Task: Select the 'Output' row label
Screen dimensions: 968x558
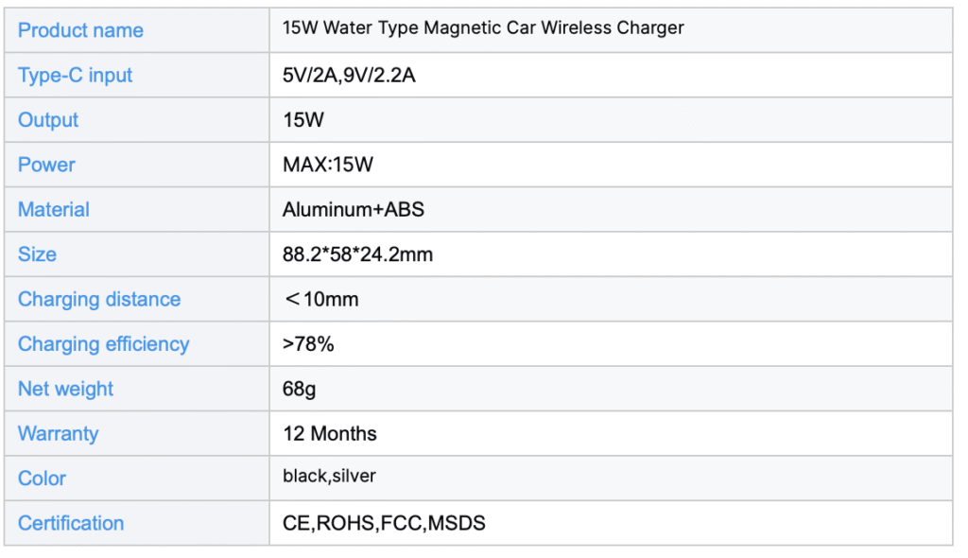Action: click(48, 120)
